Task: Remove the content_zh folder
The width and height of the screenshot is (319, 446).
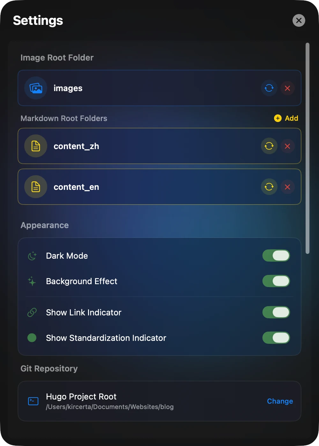Action: [287, 146]
